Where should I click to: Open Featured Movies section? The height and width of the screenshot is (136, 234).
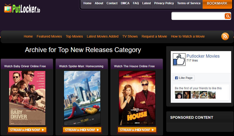coord(49,36)
